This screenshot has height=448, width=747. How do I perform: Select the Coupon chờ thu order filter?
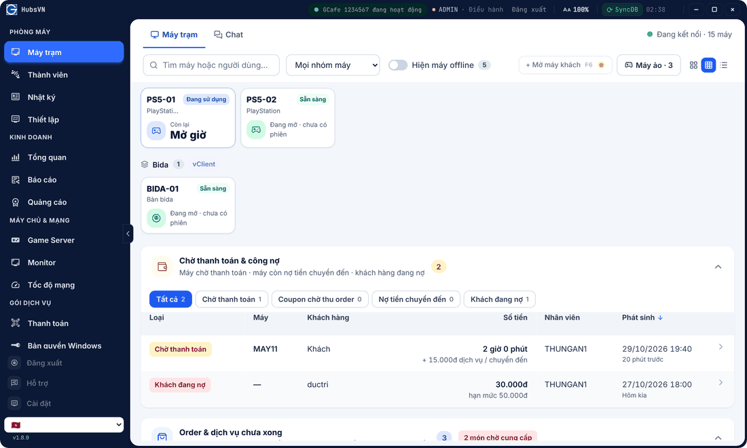click(x=320, y=299)
